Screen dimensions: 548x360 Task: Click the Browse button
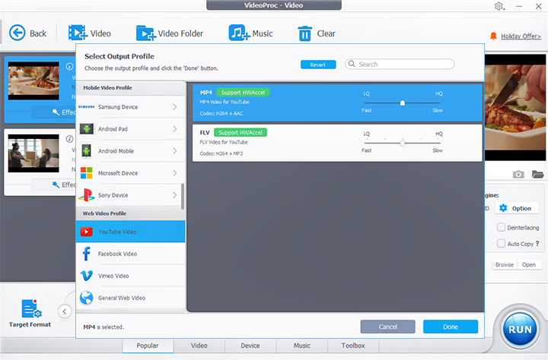click(x=505, y=265)
